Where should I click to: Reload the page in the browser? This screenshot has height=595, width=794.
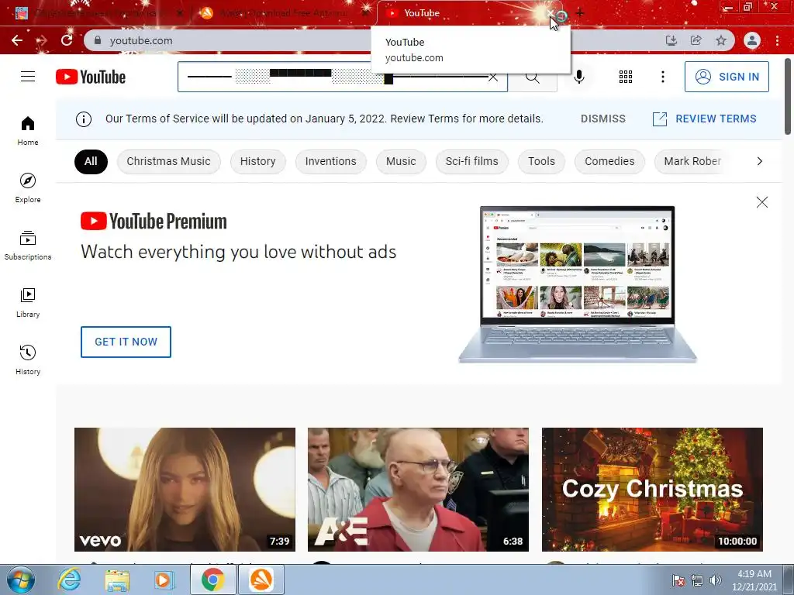(67, 40)
